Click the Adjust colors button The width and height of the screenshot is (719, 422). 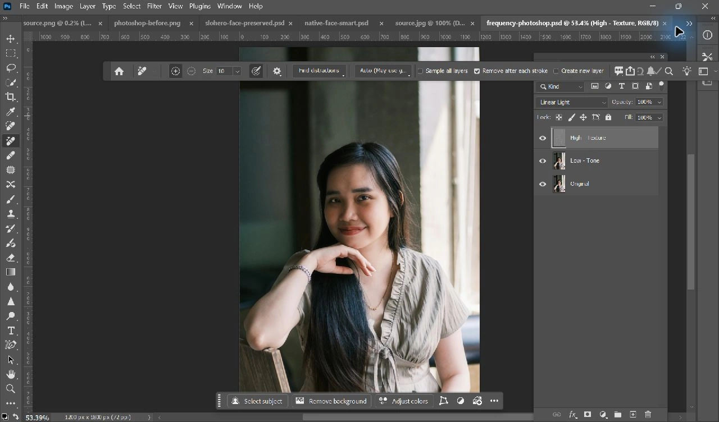tap(403, 401)
